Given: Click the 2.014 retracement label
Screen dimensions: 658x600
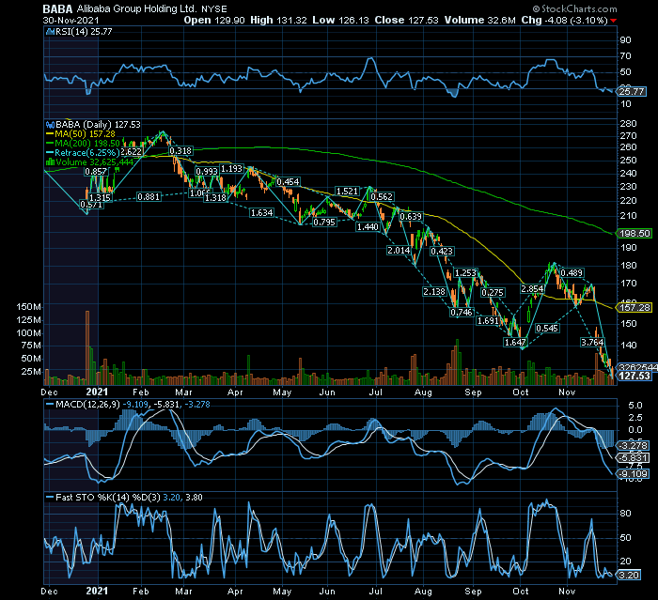Looking at the screenshot, I should 399,251.
